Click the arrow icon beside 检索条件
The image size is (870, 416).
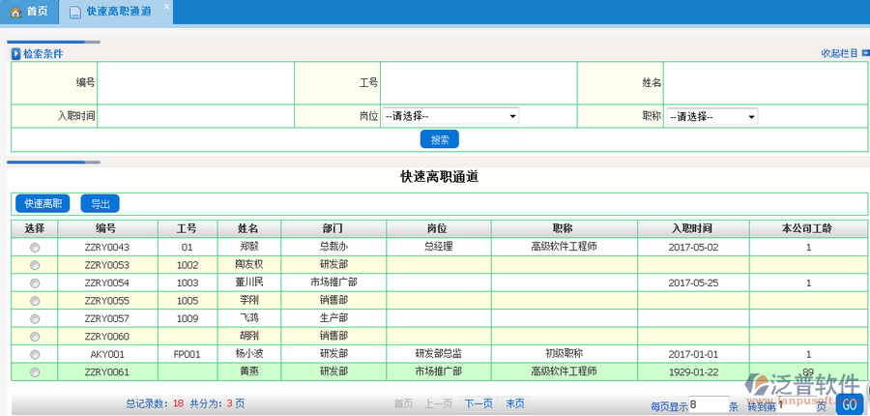(15, 54)
